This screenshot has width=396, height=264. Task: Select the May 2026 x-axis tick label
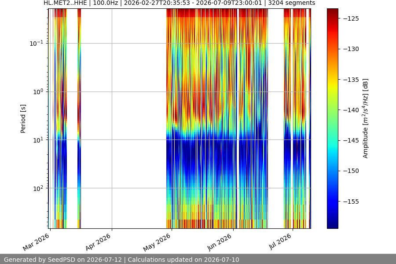pos(157,242)
